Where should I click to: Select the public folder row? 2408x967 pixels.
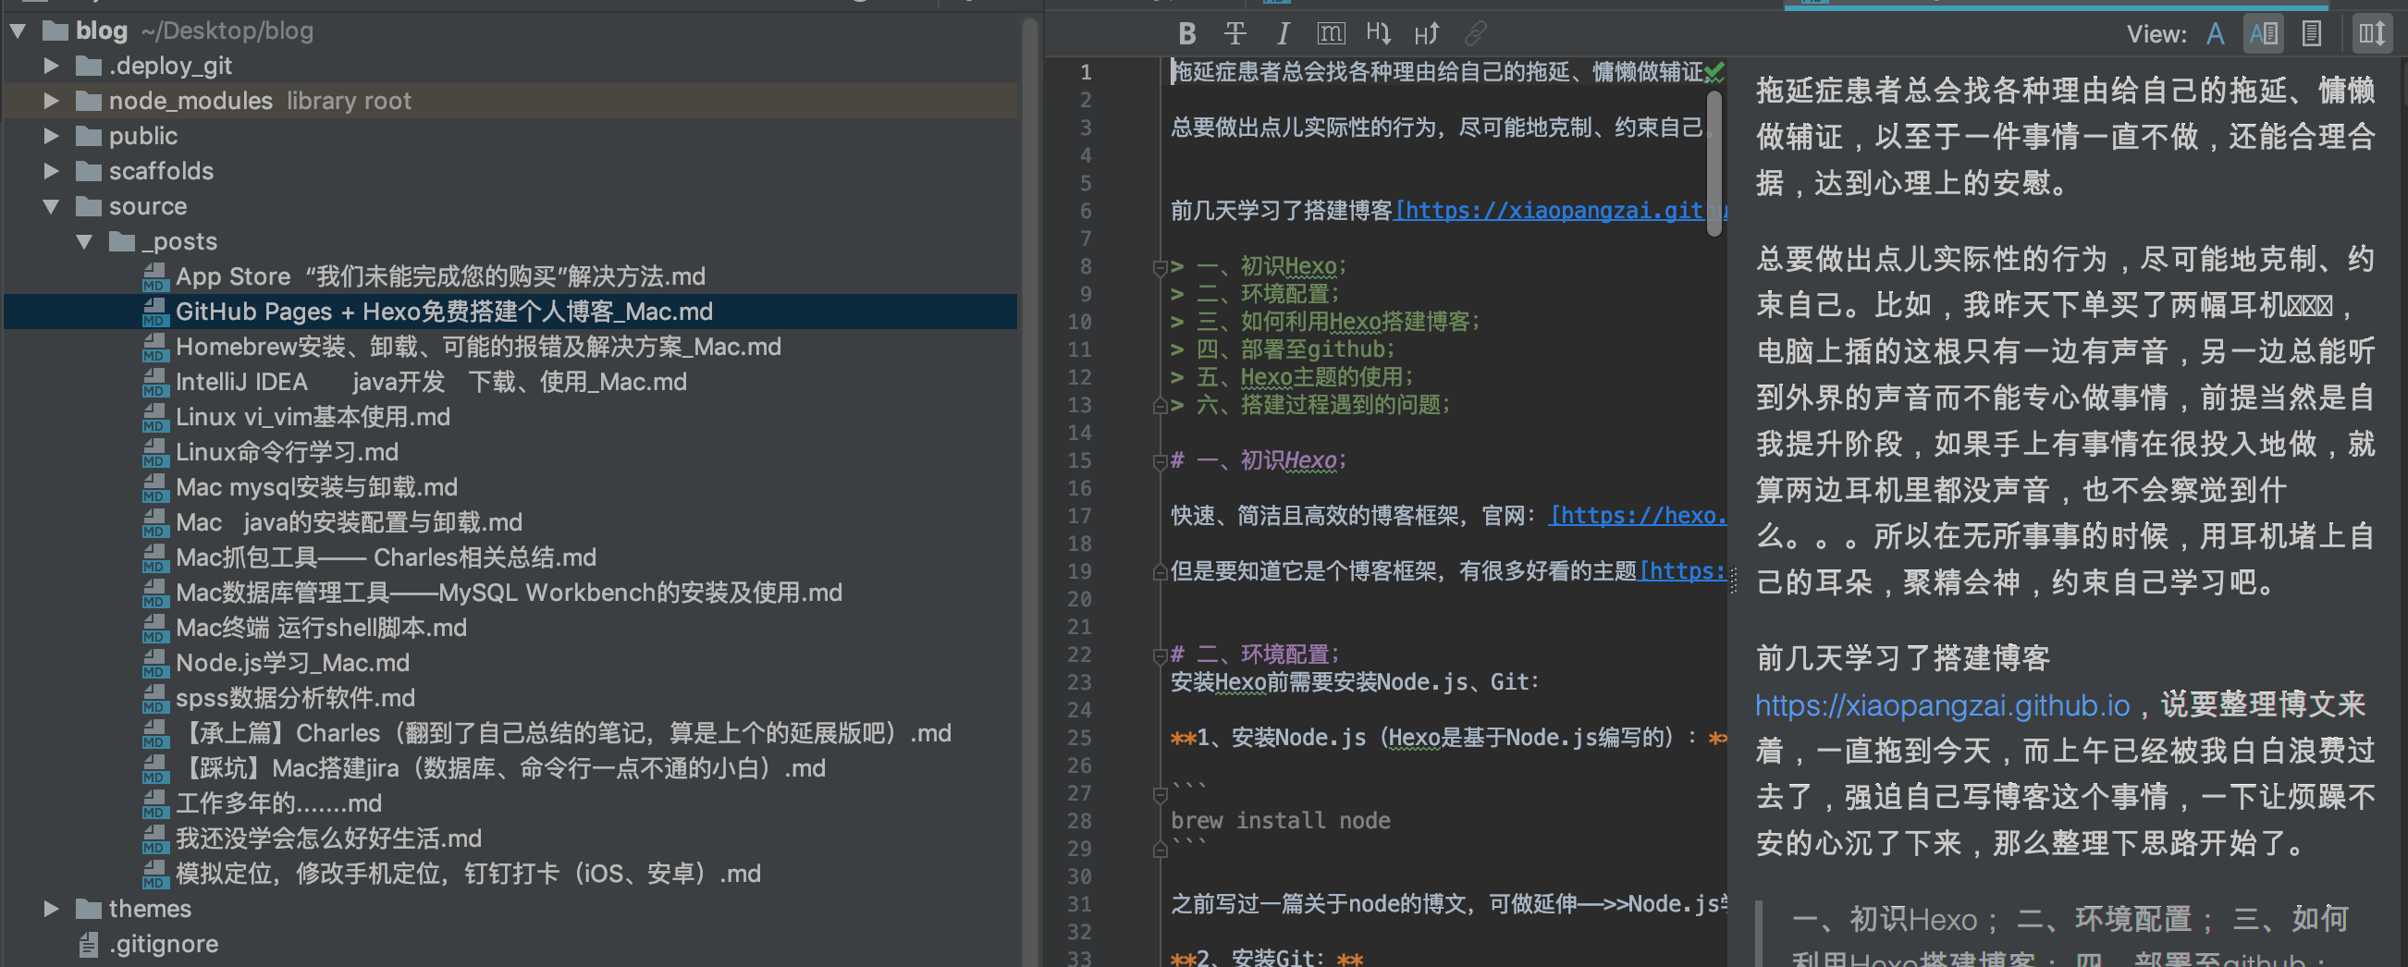[510, 137]
